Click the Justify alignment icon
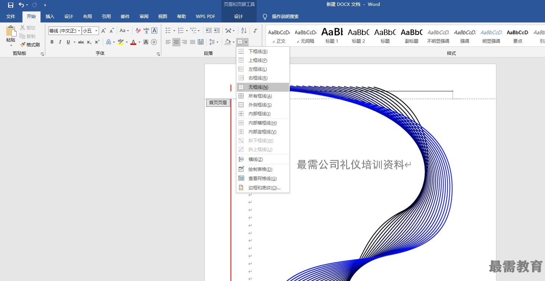545x281 pixels. pos(193,42)
